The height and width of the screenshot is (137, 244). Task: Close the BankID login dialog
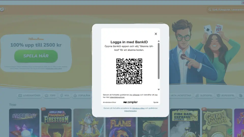click(x=156, y=34)
